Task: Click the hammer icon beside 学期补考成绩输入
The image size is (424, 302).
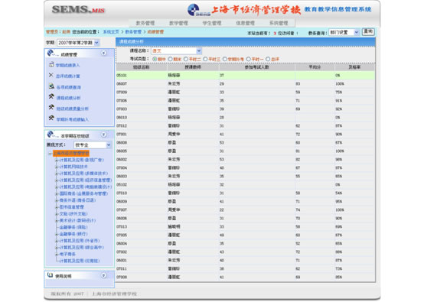Action: [51, 118]
